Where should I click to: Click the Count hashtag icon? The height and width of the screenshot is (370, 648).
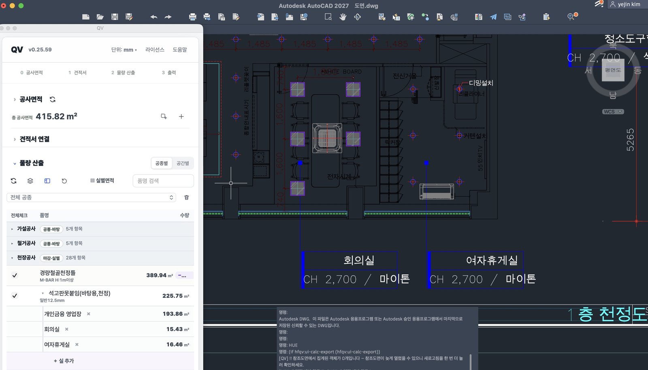pos(454,17)
